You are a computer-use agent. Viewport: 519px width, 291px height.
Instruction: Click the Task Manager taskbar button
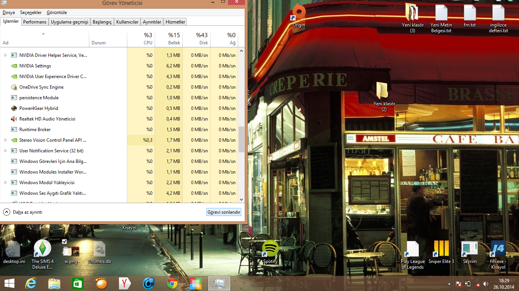pos(219,283)
